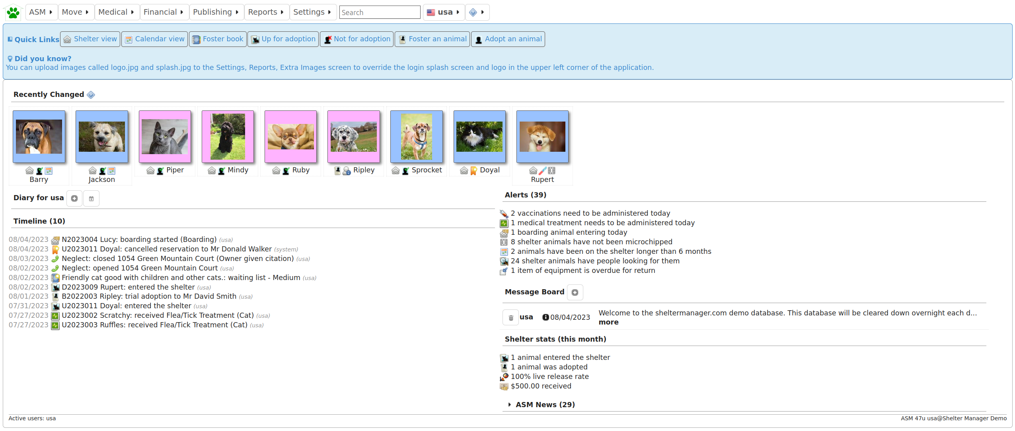Image resolution: width=1015 pixels, height=431 pixels.
Task: Click 'D2023009 Rupert: entered the shelter' entry
Action: coord(128,287)
